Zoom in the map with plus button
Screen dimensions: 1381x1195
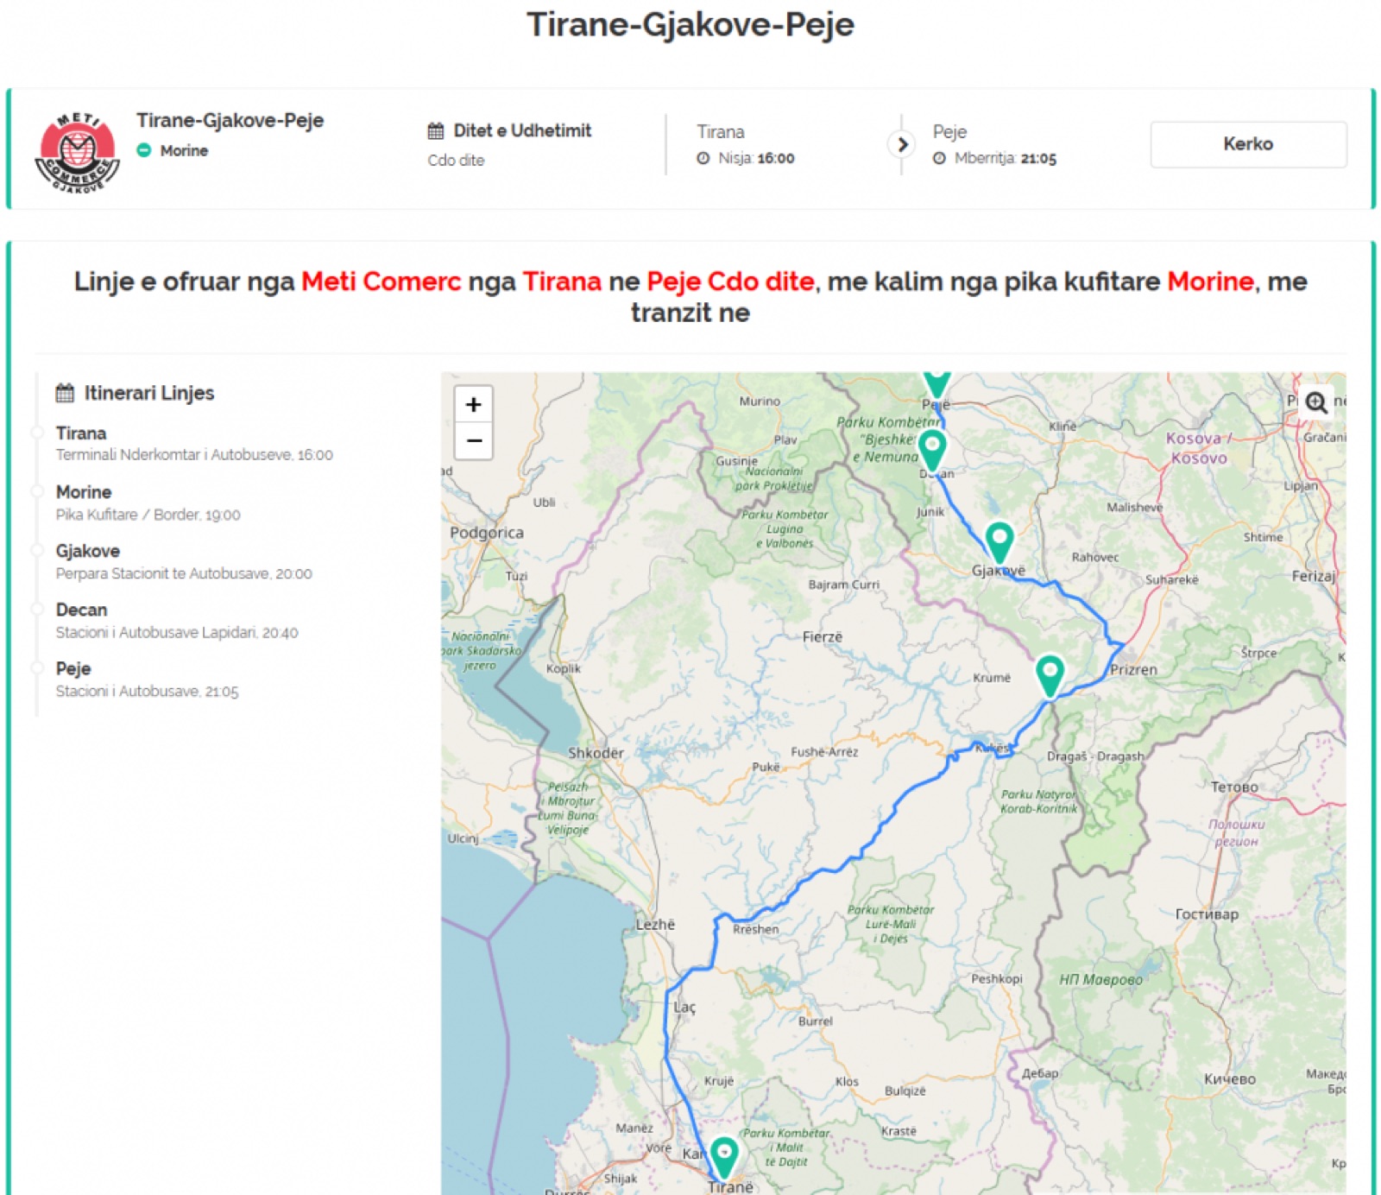tap(473, 404)
